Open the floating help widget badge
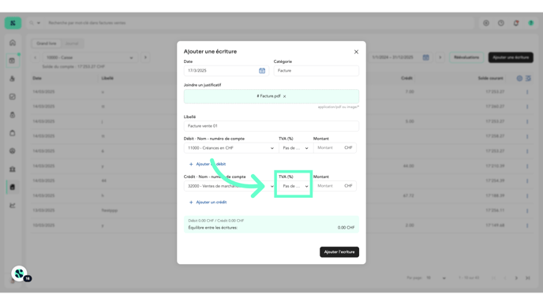The image size is (543, 305). [21, 274]
